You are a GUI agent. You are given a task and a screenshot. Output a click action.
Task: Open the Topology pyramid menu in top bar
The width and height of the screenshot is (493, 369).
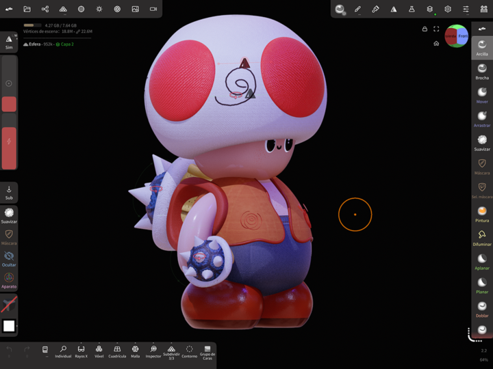point(63,9)
